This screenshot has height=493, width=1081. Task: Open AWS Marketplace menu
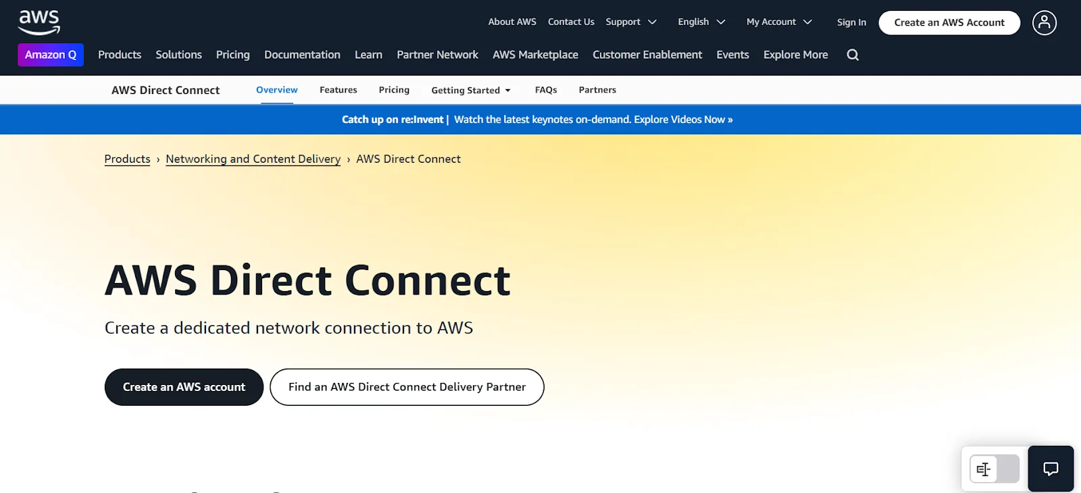[535, 55]
